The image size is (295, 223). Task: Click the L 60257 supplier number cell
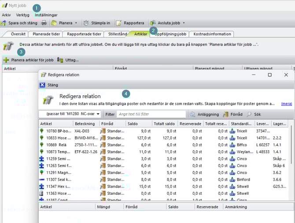click(263, 145)
